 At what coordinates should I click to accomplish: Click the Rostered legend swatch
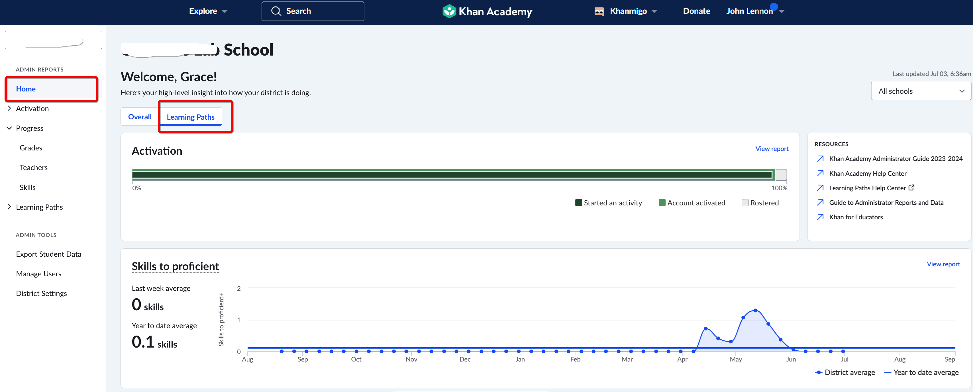(x=745, y=203)
